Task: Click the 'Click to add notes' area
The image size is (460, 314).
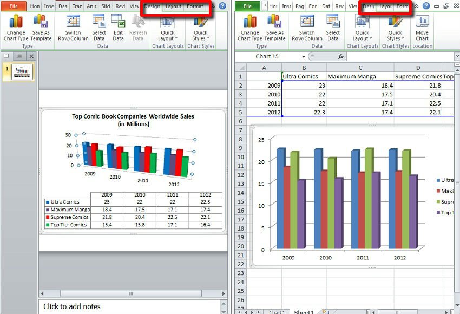Action: point(130,306)
